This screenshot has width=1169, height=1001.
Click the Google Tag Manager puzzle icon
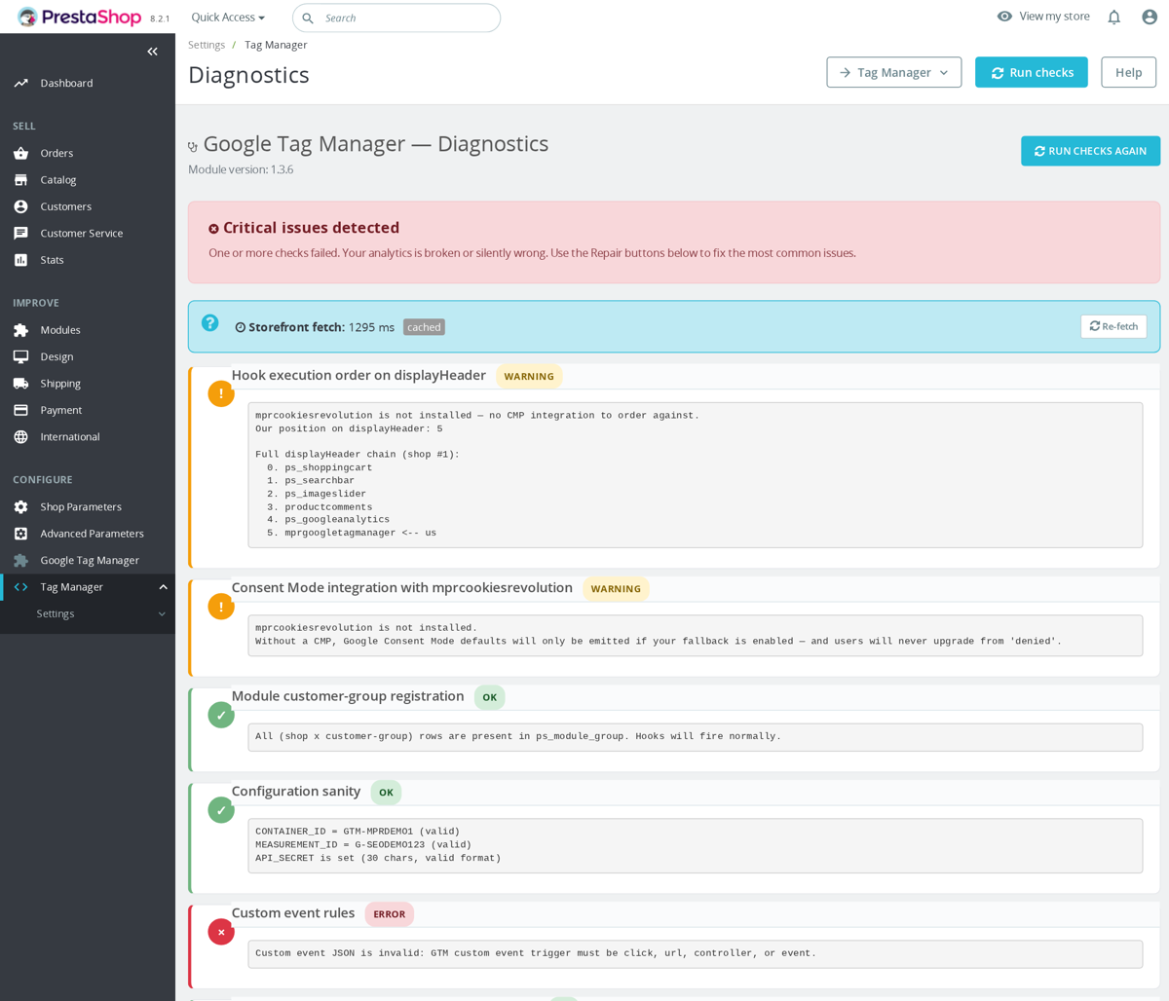point(20,560)
